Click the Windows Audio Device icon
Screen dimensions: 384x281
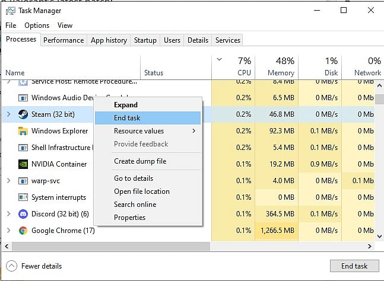(x=23, y=98)
